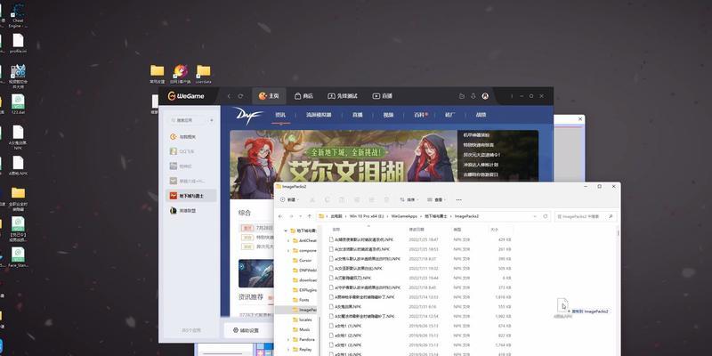The image size is (712, 356).
Task: Select the 6 KB NPK file row
Action: [420, 278]
